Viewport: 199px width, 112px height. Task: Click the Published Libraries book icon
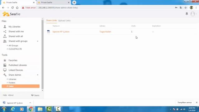5,65
